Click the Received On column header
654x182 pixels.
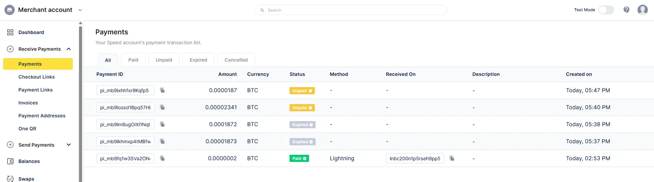[401, 74]
